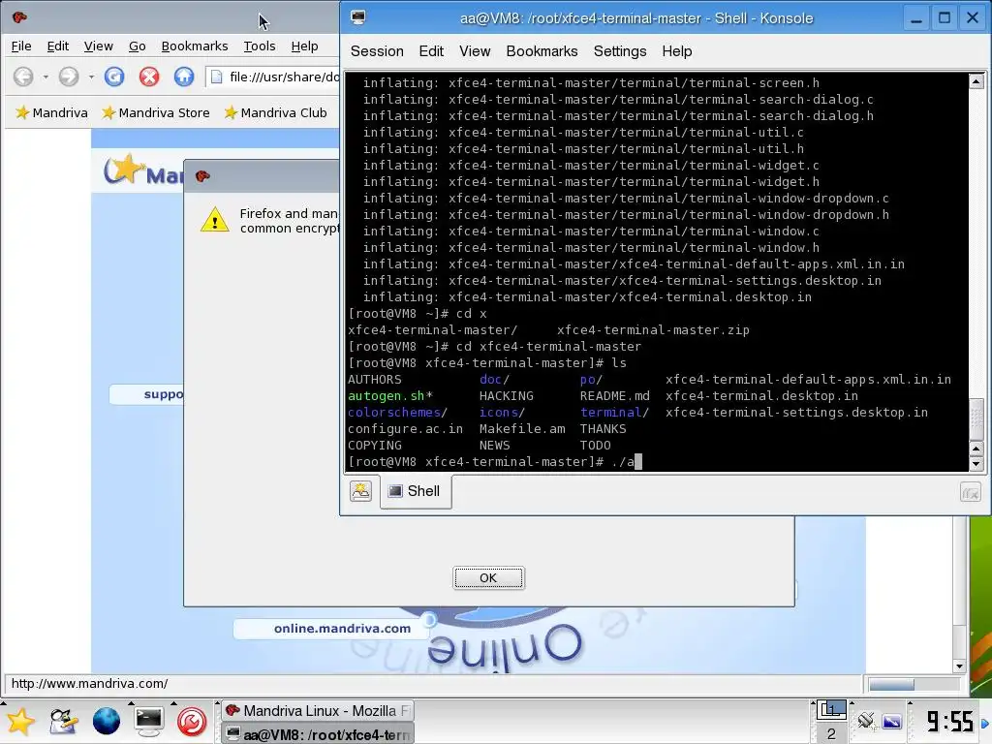Click dialog titlebar Firefox icon

click(x=202, y=176)
